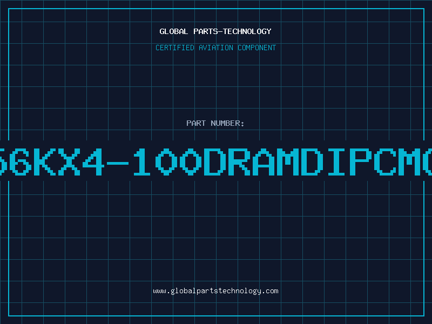The width and height of the screenshot is (432, 324).
Task: Click the PART NUMBER: label
Action: pos(215,123)
